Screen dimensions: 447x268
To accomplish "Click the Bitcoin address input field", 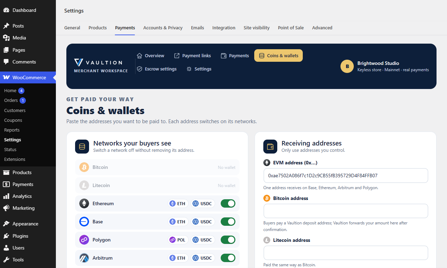I will tap(346, 211).
